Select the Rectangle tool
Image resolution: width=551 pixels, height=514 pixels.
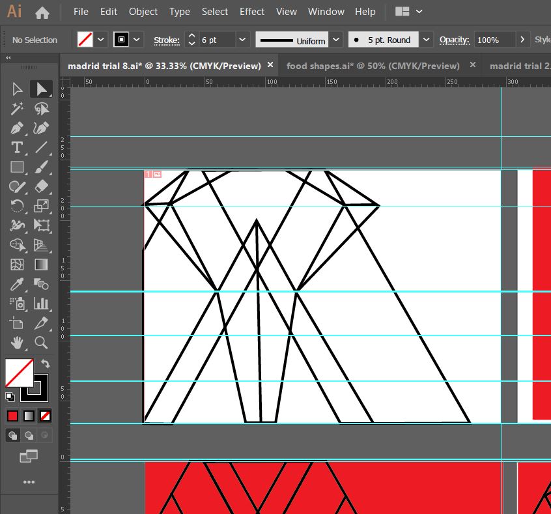(17, 167)
